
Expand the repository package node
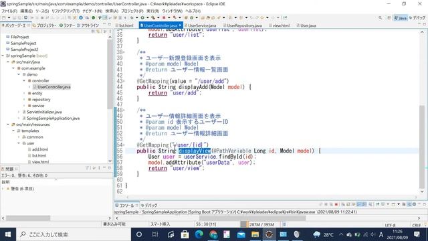pyautogui.click(x=24, y=100)
